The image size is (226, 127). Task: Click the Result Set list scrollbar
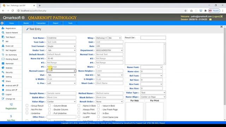(165, 54)
